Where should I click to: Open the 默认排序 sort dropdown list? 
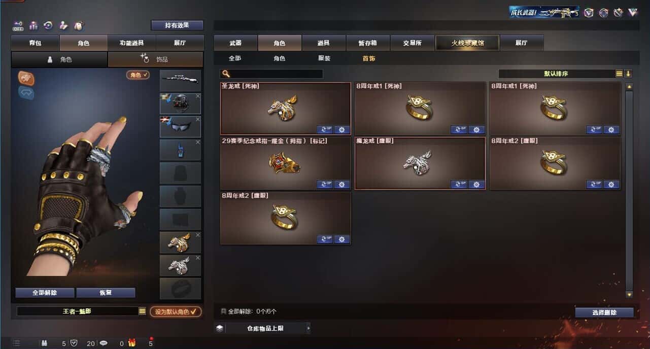619,74
